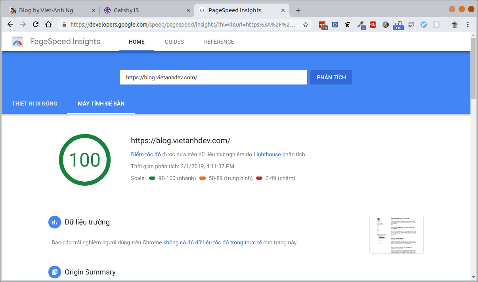Open the extension with the 29 badge
The width and height of the screenshot is (478, 282).
(x=323, y=25)
